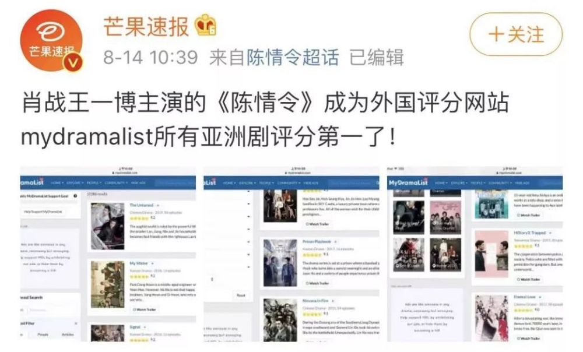Tap the orange V verification badge
The height and width of the screenshot is (352, 583).
(73, 62)
